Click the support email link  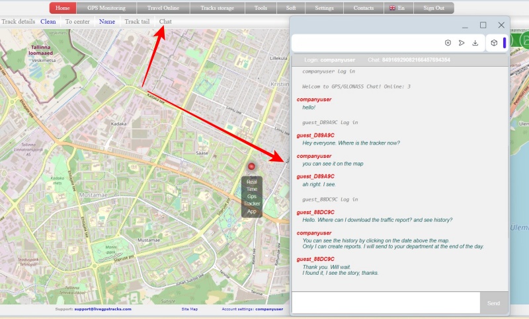tap(102, 309)
